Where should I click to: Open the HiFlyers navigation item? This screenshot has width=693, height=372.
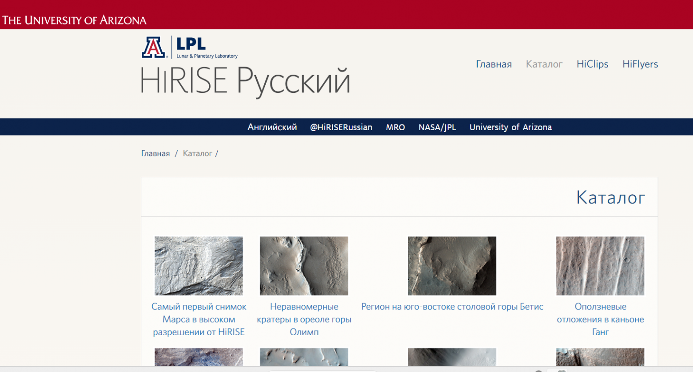coord(640,64)
